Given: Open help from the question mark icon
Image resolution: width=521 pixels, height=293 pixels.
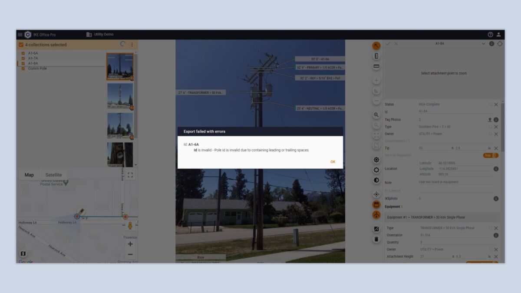Looking at the screenshot, I should (491, 35).
